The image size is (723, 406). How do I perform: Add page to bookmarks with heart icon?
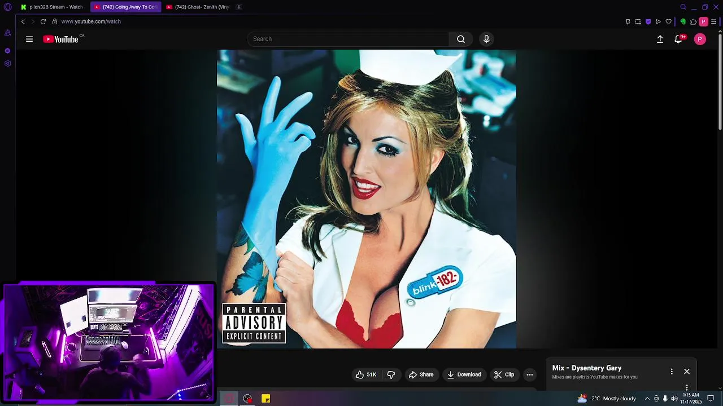pyautogui.click(x=669, y=21)
